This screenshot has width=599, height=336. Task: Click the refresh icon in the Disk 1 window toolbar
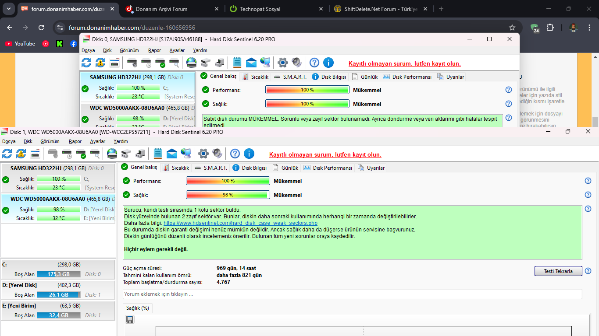coord(7,154)
